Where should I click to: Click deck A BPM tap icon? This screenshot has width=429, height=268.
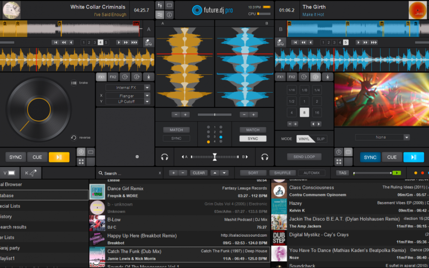tap(148, 42)
